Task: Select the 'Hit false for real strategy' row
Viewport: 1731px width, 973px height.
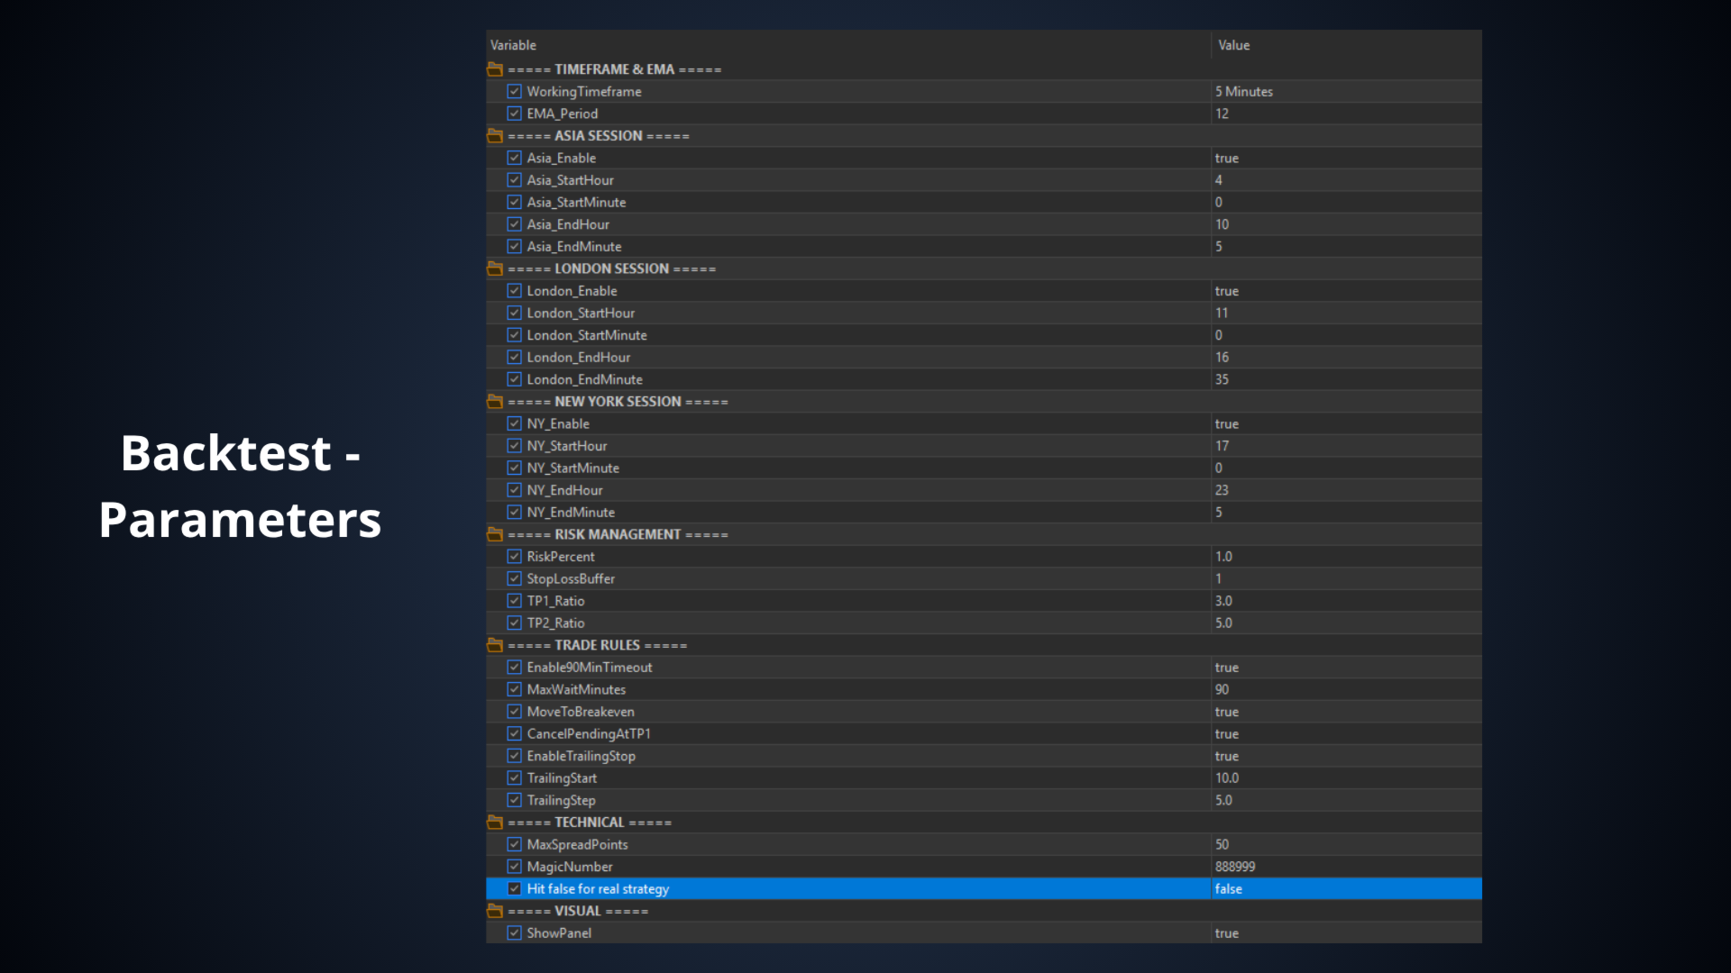Action: [x=598, y=889]
